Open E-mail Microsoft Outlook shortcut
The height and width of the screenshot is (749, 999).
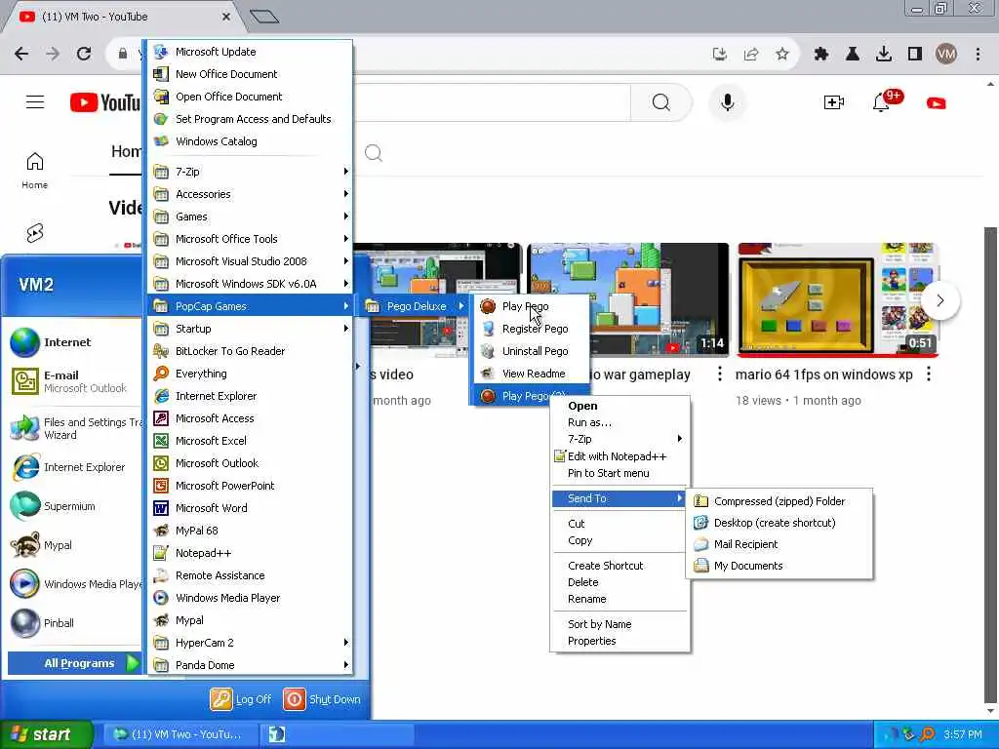click(73, 381)
